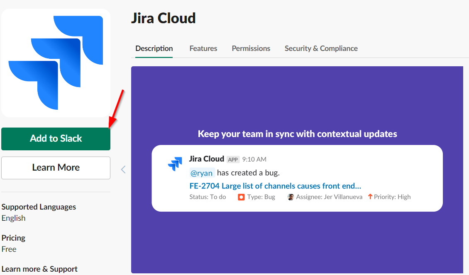
Task: Click the English language entry
Action: click(13, 218)
